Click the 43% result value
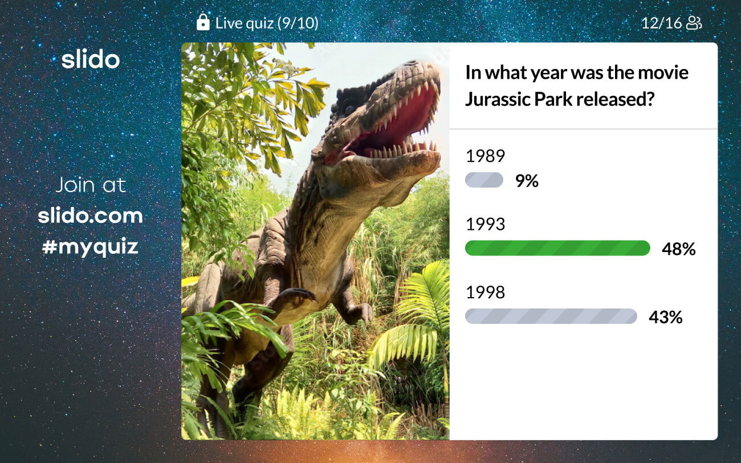The height and width of the screenshot is (463, 741). [665, 317]
